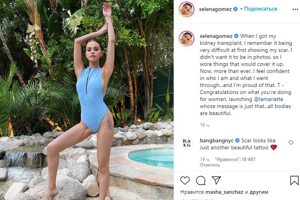Open selenagomez username in the post header
Screen dimensions: 300x200
tap(215, 9)
